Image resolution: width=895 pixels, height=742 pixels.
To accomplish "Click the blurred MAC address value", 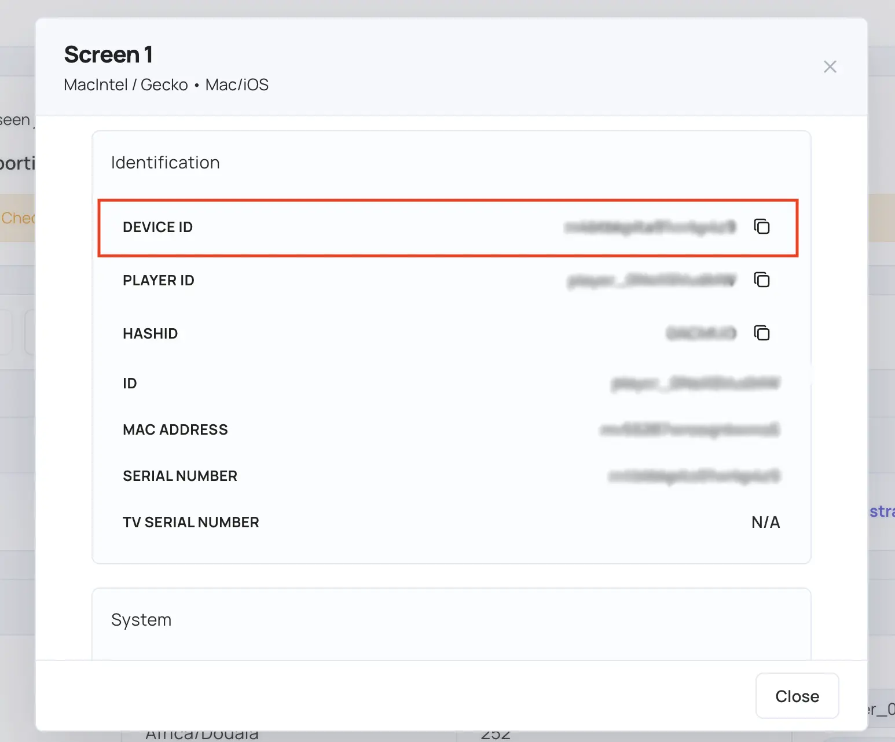I will tap(690, 429).
